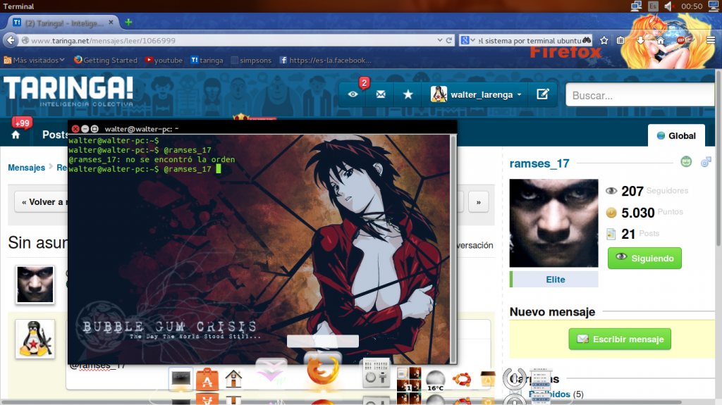Open the Es keyboard layout indicator
722x405 pixels.
click(x=652, y=6)
